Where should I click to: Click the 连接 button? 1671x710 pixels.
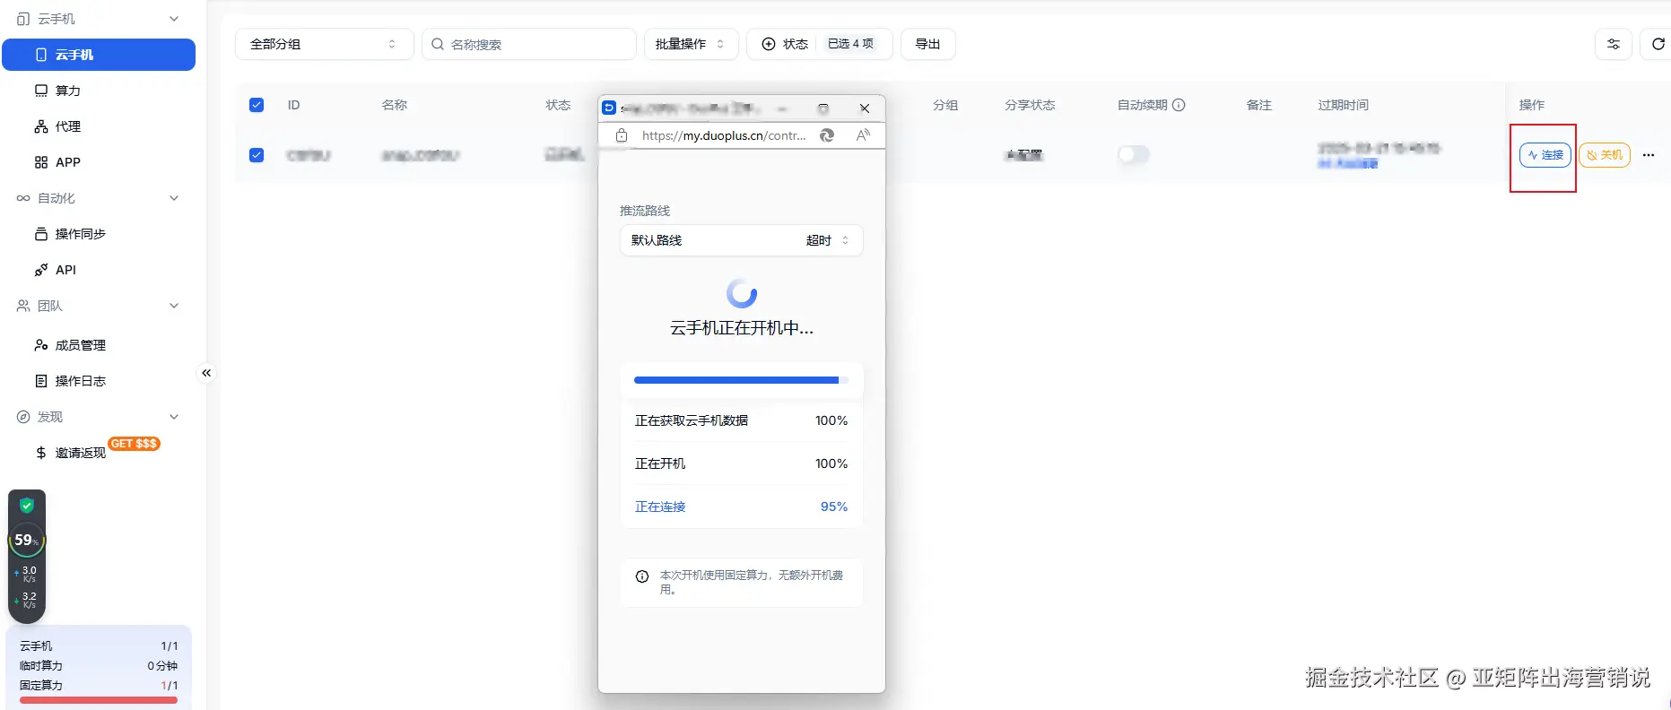tap(1545, 155)
